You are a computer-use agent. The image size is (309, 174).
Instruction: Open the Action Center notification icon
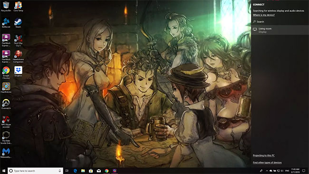pyautogui.click(x=304, y=171)
